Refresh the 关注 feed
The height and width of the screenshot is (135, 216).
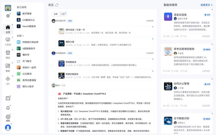coord(57,5)
